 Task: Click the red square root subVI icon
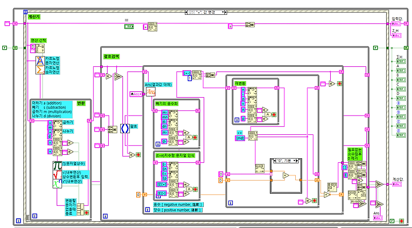click(57, 175)
